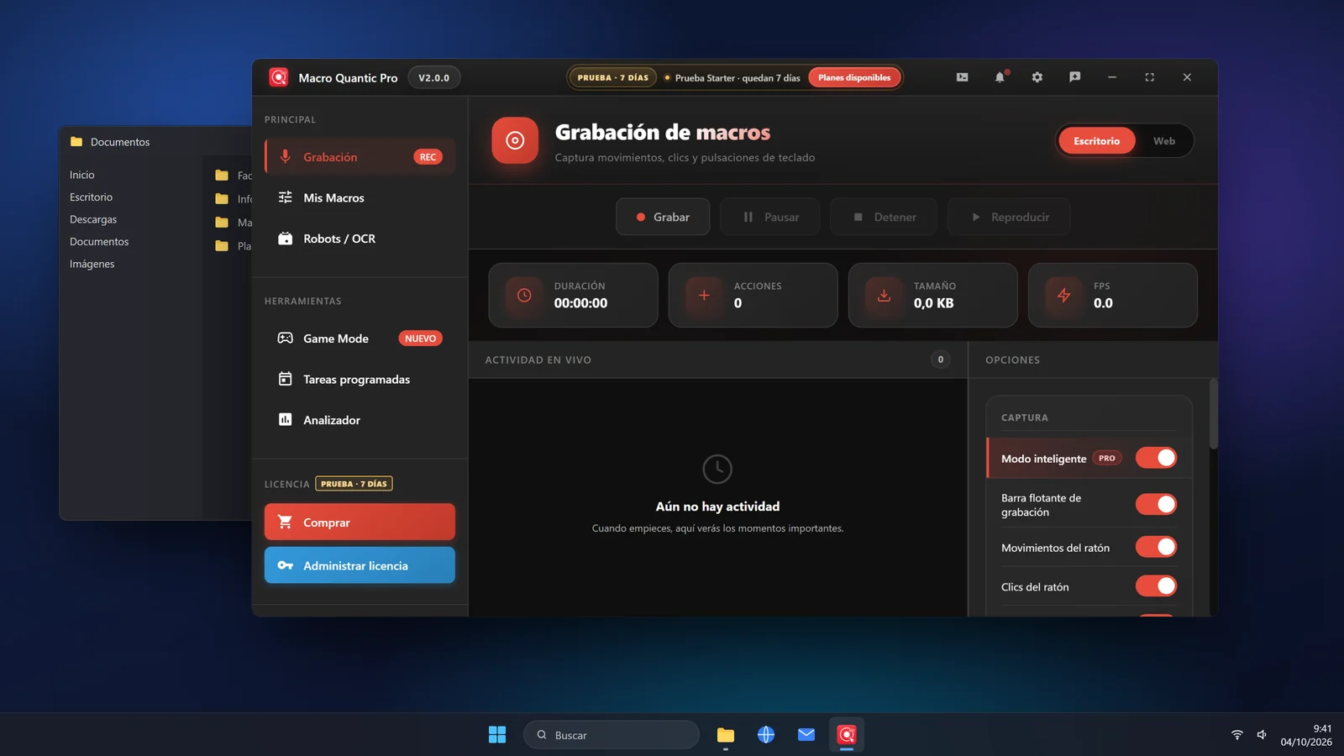Open the notifications bell icon
Image resolution: width=1344 pixels, height=756 pixels.
click(x=1000, y=77)
